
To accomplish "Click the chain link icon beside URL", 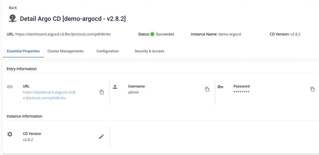I will [10, 87].
